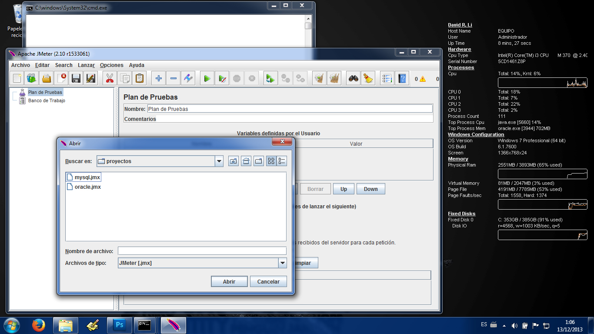This screenshot has width=594, height=334.
Task: Open the Opciones menu
Action: pos(112,65)
